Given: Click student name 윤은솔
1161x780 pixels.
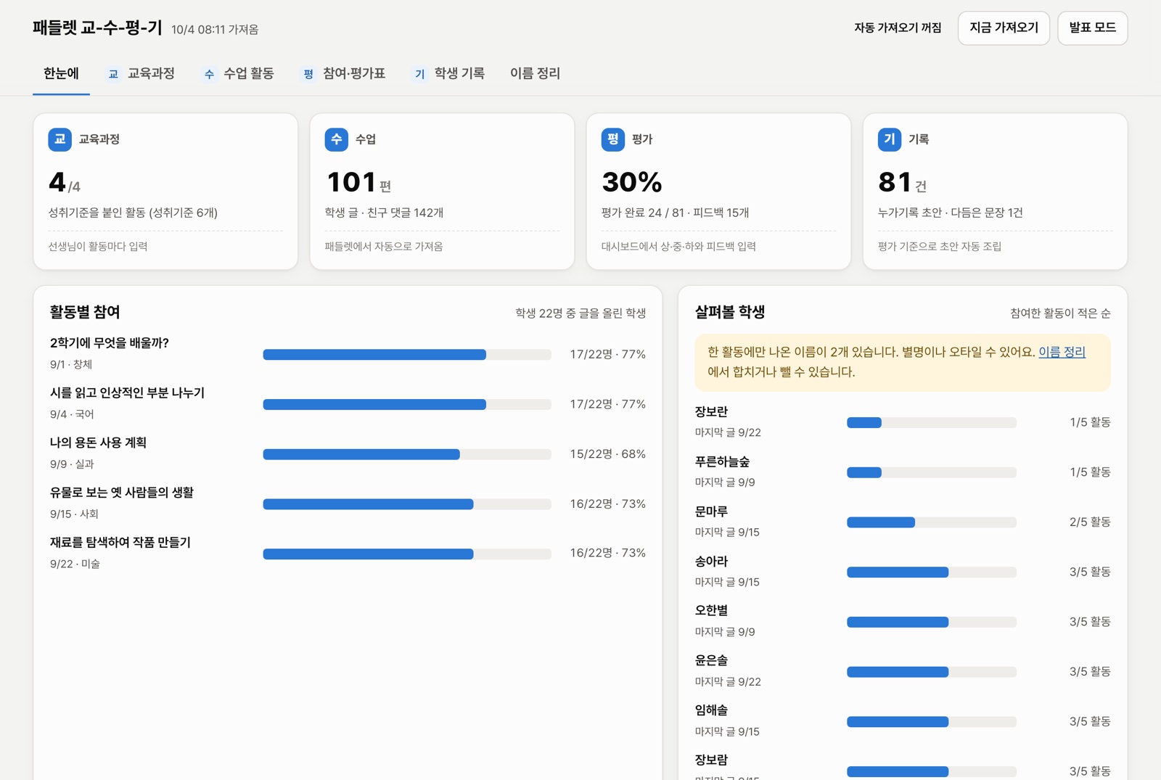Looking at the screenshot, I should click(x=711, y=660).
